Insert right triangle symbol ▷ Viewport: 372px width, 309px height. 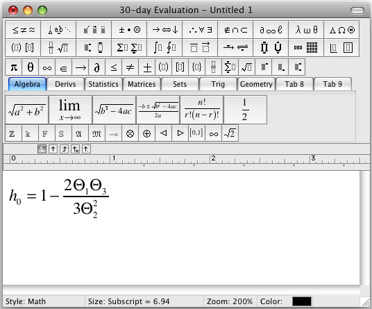[x=180, y=133]
